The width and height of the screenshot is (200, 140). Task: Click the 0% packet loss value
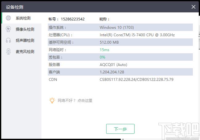tap(102, 57)
